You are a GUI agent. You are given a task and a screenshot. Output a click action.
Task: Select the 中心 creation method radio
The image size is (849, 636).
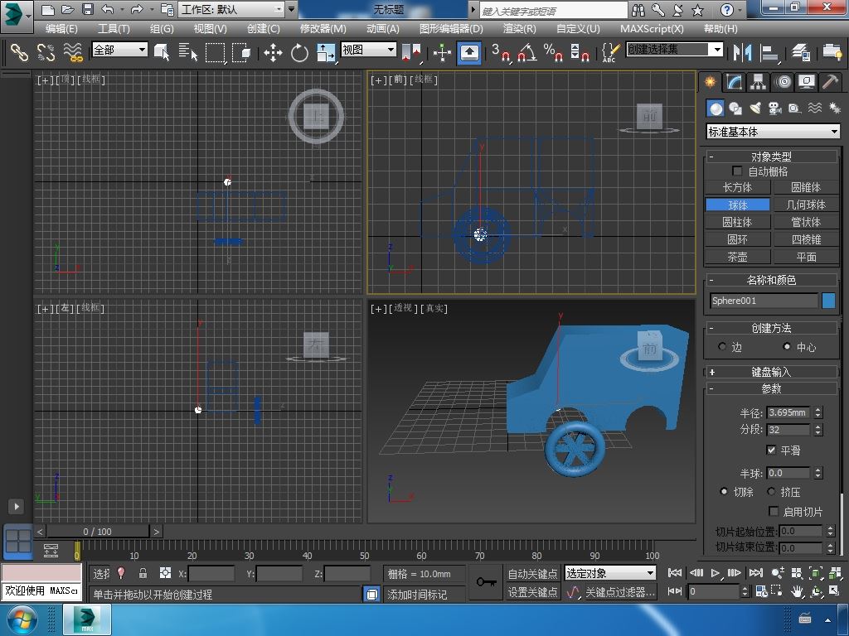[x=787, y=346]
